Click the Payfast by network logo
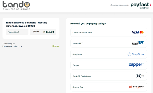Viewport: 153px width, 93px height. 141,6
